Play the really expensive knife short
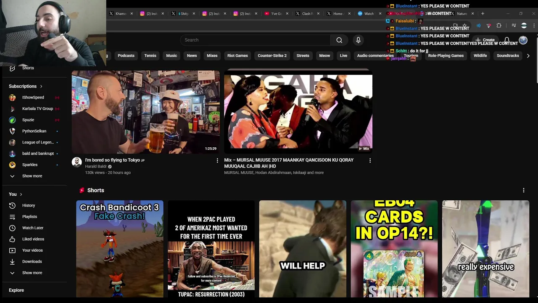This screenshot has width=538, height=303. 485,249
